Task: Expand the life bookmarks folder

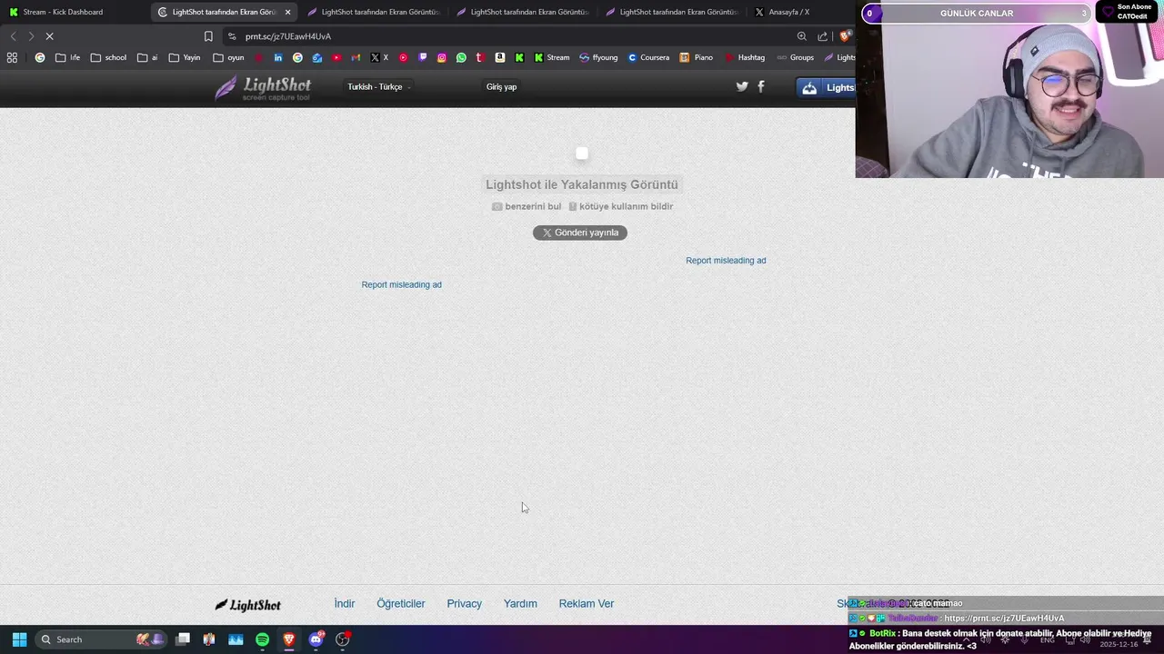Action: pos(67,57)
